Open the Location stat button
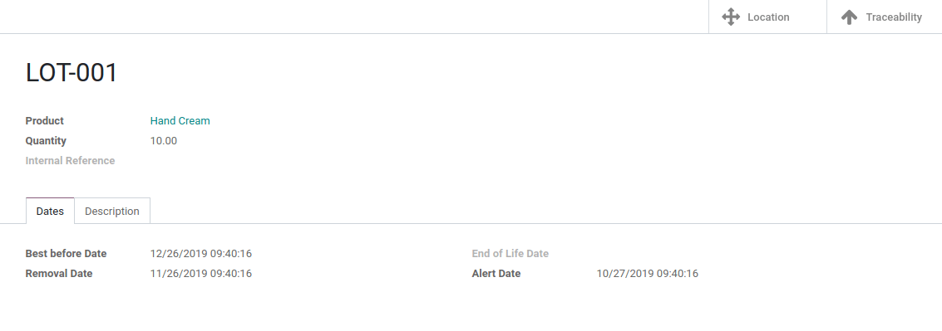 (767, 17)
